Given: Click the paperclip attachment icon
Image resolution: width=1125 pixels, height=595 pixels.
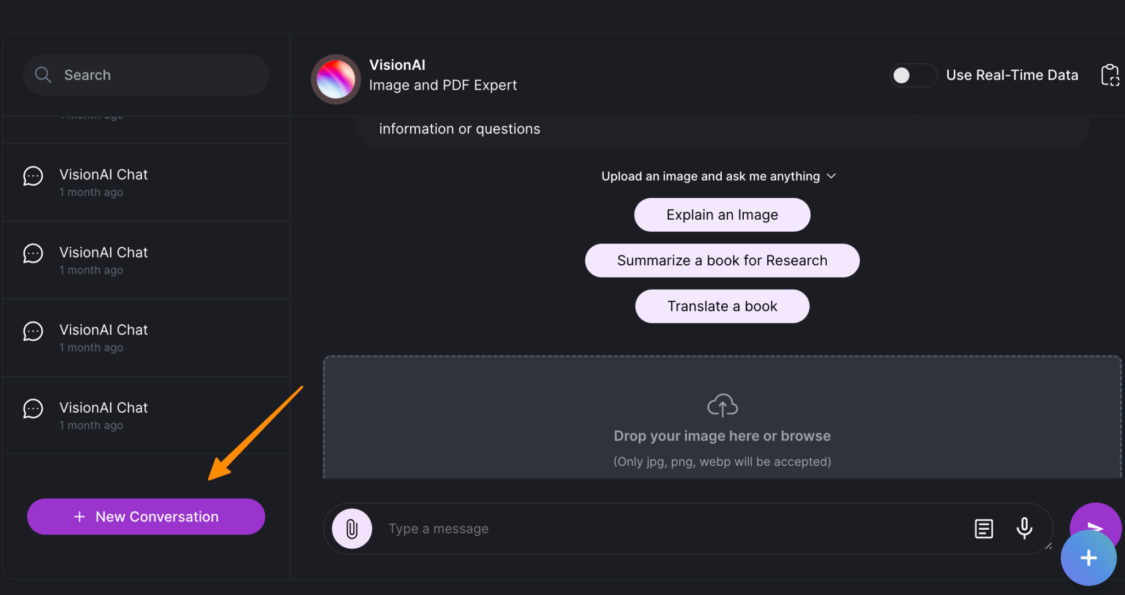Looking at the screenshot, I should click(352, 528).
